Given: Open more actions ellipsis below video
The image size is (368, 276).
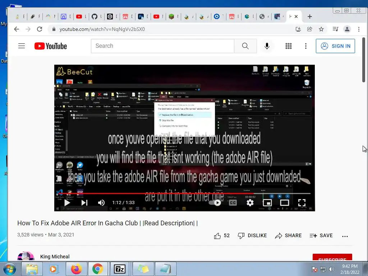Looking at the screenshot, I should 345,236.
